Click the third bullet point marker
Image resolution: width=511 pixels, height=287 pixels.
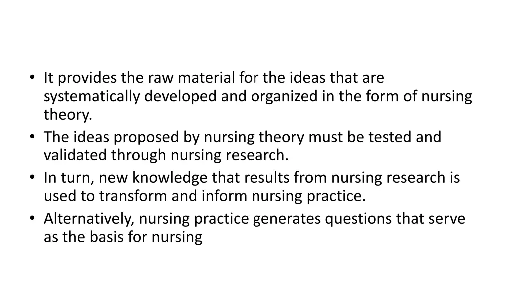(x=32, y=177)
